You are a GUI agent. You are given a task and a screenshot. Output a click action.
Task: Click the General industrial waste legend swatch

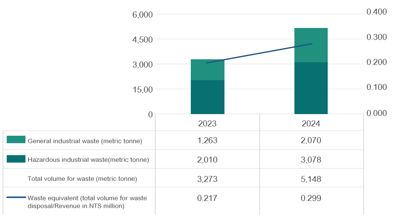point(16,140)
